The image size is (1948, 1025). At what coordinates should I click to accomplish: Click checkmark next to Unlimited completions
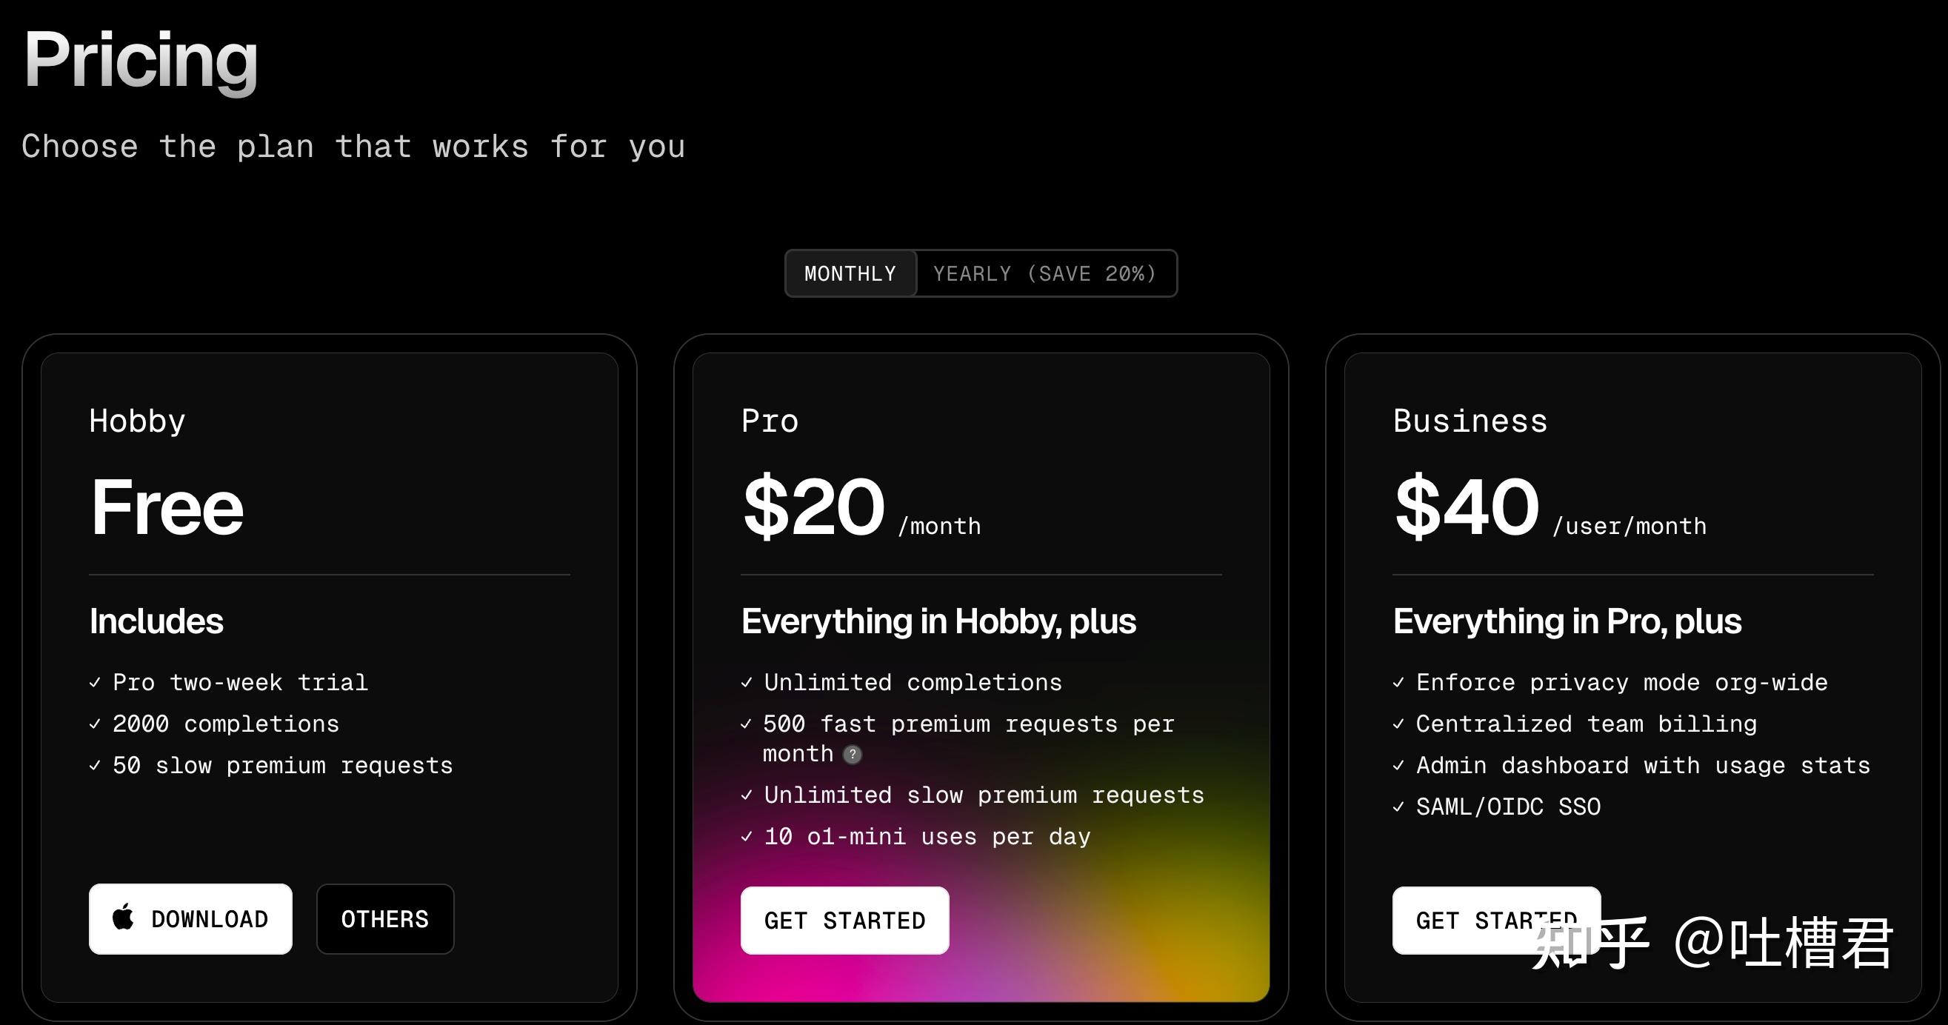pos(747,683)
